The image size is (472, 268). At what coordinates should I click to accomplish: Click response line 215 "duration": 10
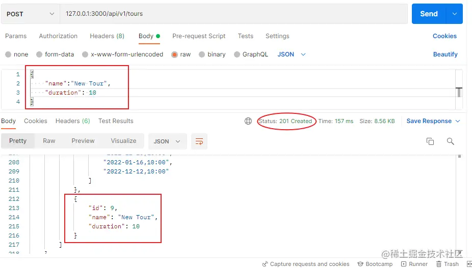114,226
